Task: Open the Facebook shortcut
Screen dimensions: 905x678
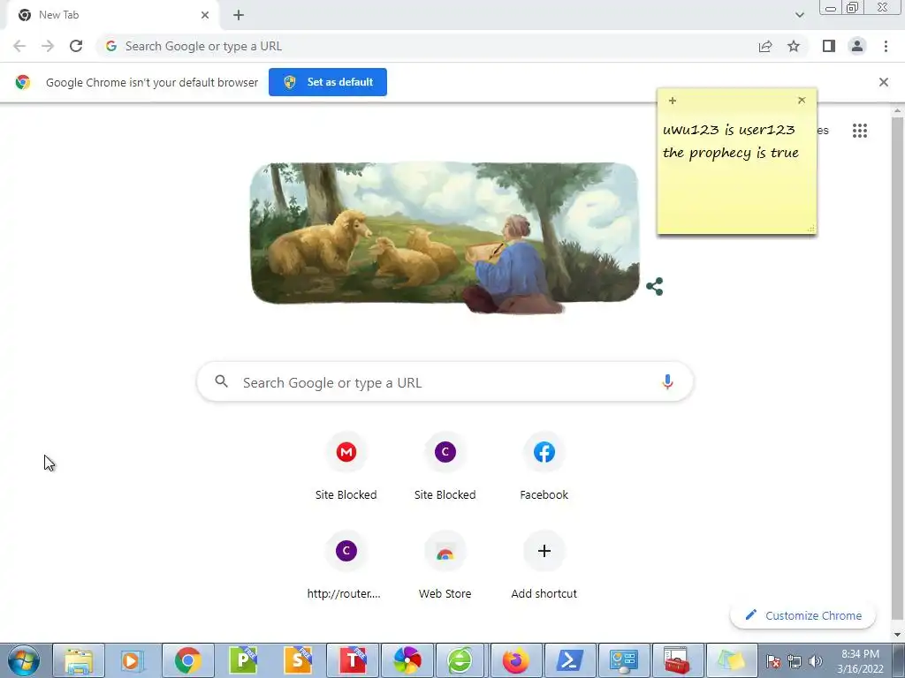Action: coord(544,468)
